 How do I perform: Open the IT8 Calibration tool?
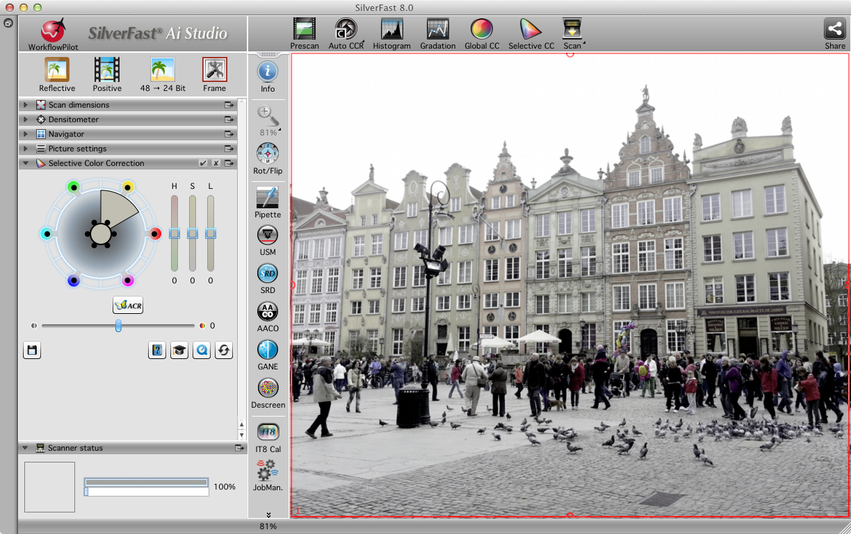coord(268,433)
